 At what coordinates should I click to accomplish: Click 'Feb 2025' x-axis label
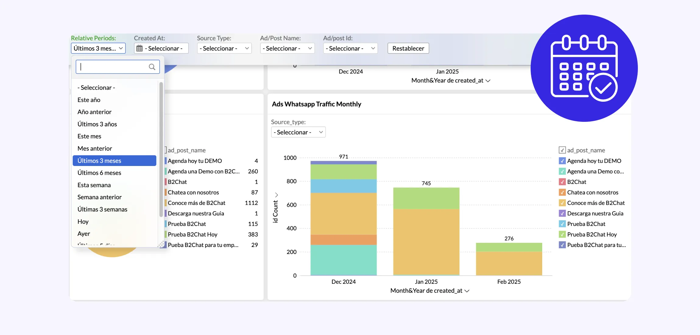509,282
